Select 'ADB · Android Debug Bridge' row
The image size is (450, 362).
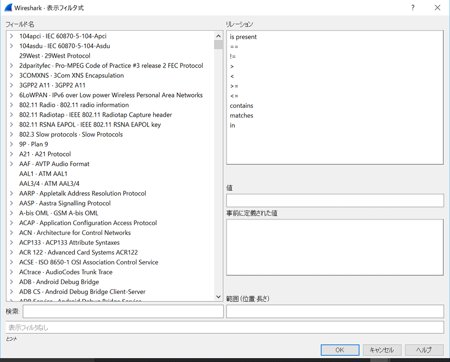(x=59, y=282)
